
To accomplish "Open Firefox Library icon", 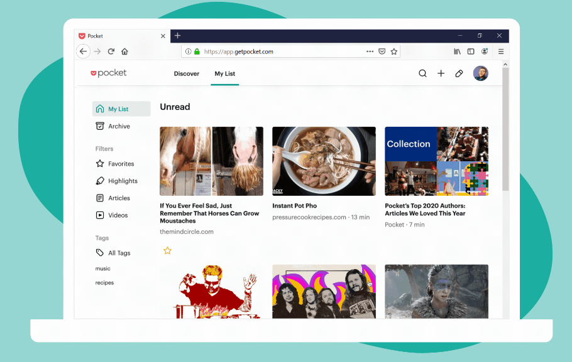I will pos(457,51).
